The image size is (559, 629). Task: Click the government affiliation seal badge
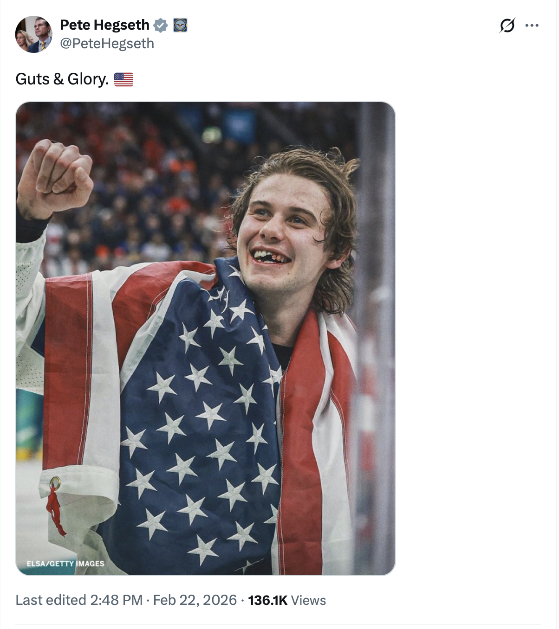click(180, 25)
